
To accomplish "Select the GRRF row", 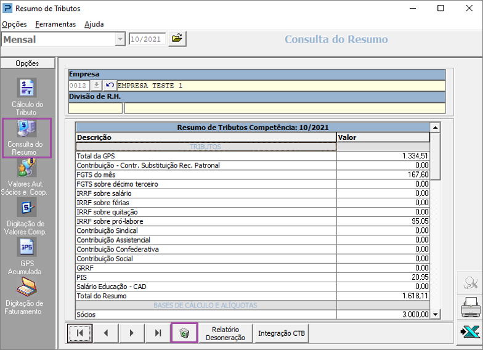I will (x=253, y=267).
